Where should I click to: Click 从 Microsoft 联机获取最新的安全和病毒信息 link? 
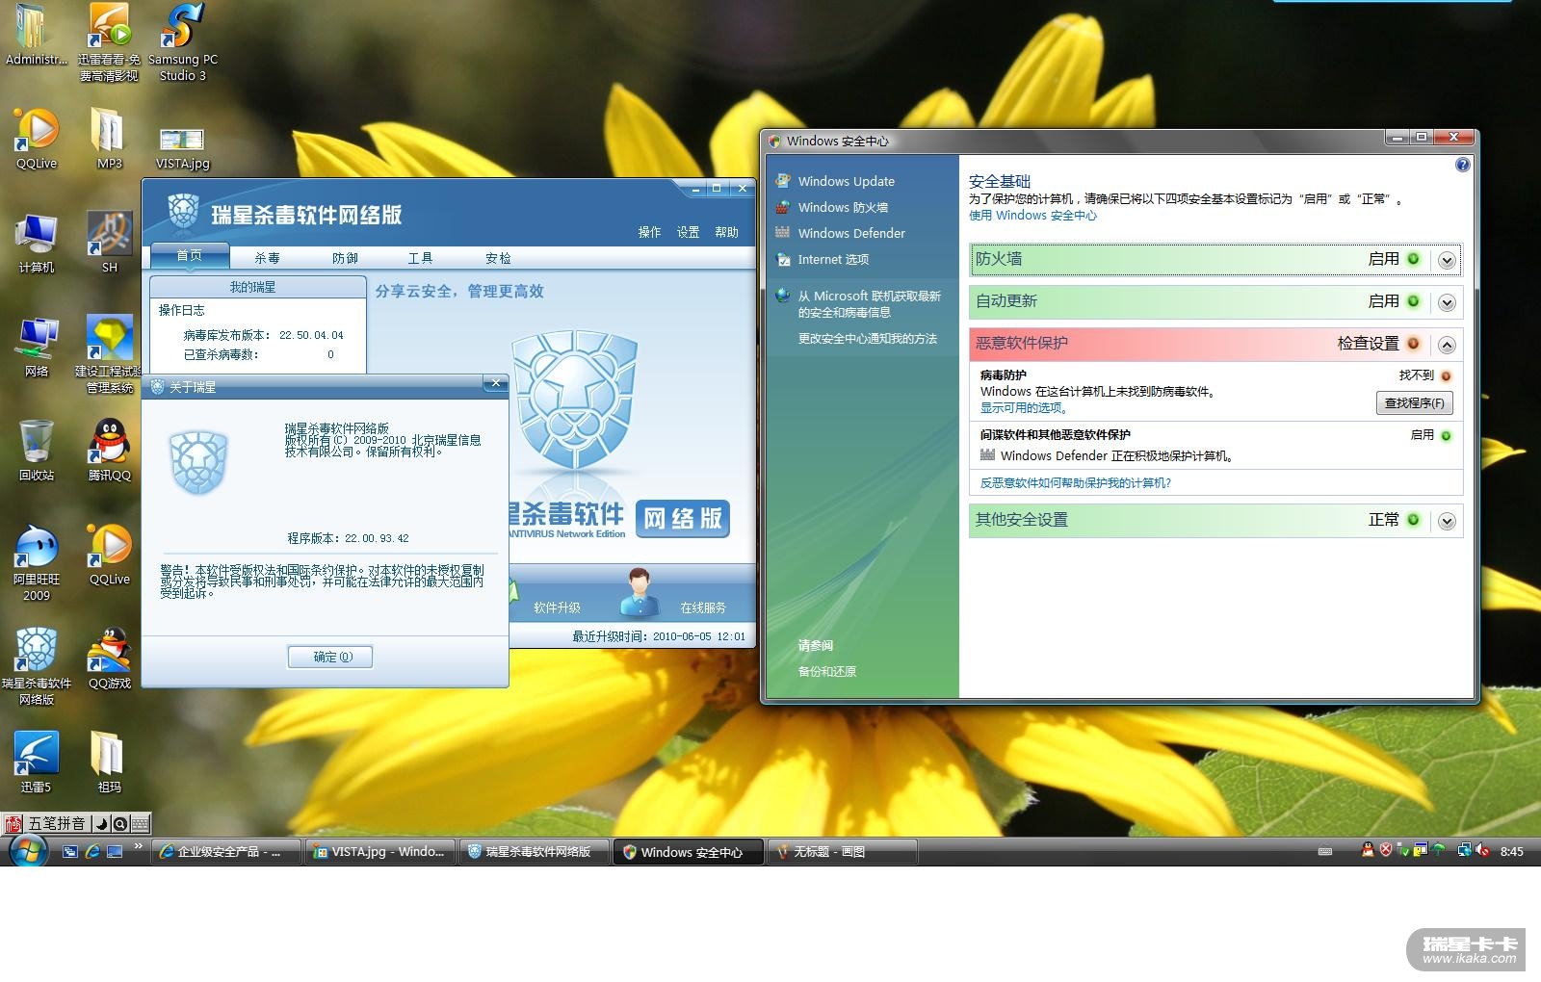(x=869, y=304)
